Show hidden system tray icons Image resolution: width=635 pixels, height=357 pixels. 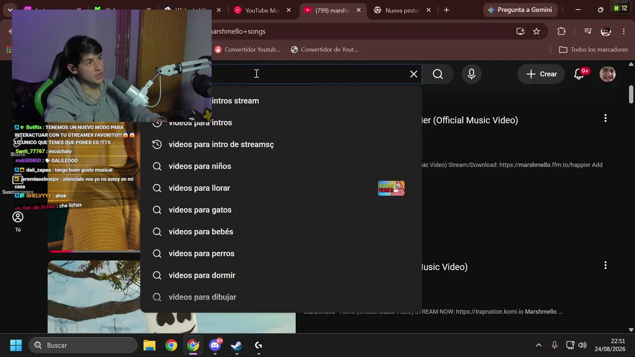tap(538, 345)
